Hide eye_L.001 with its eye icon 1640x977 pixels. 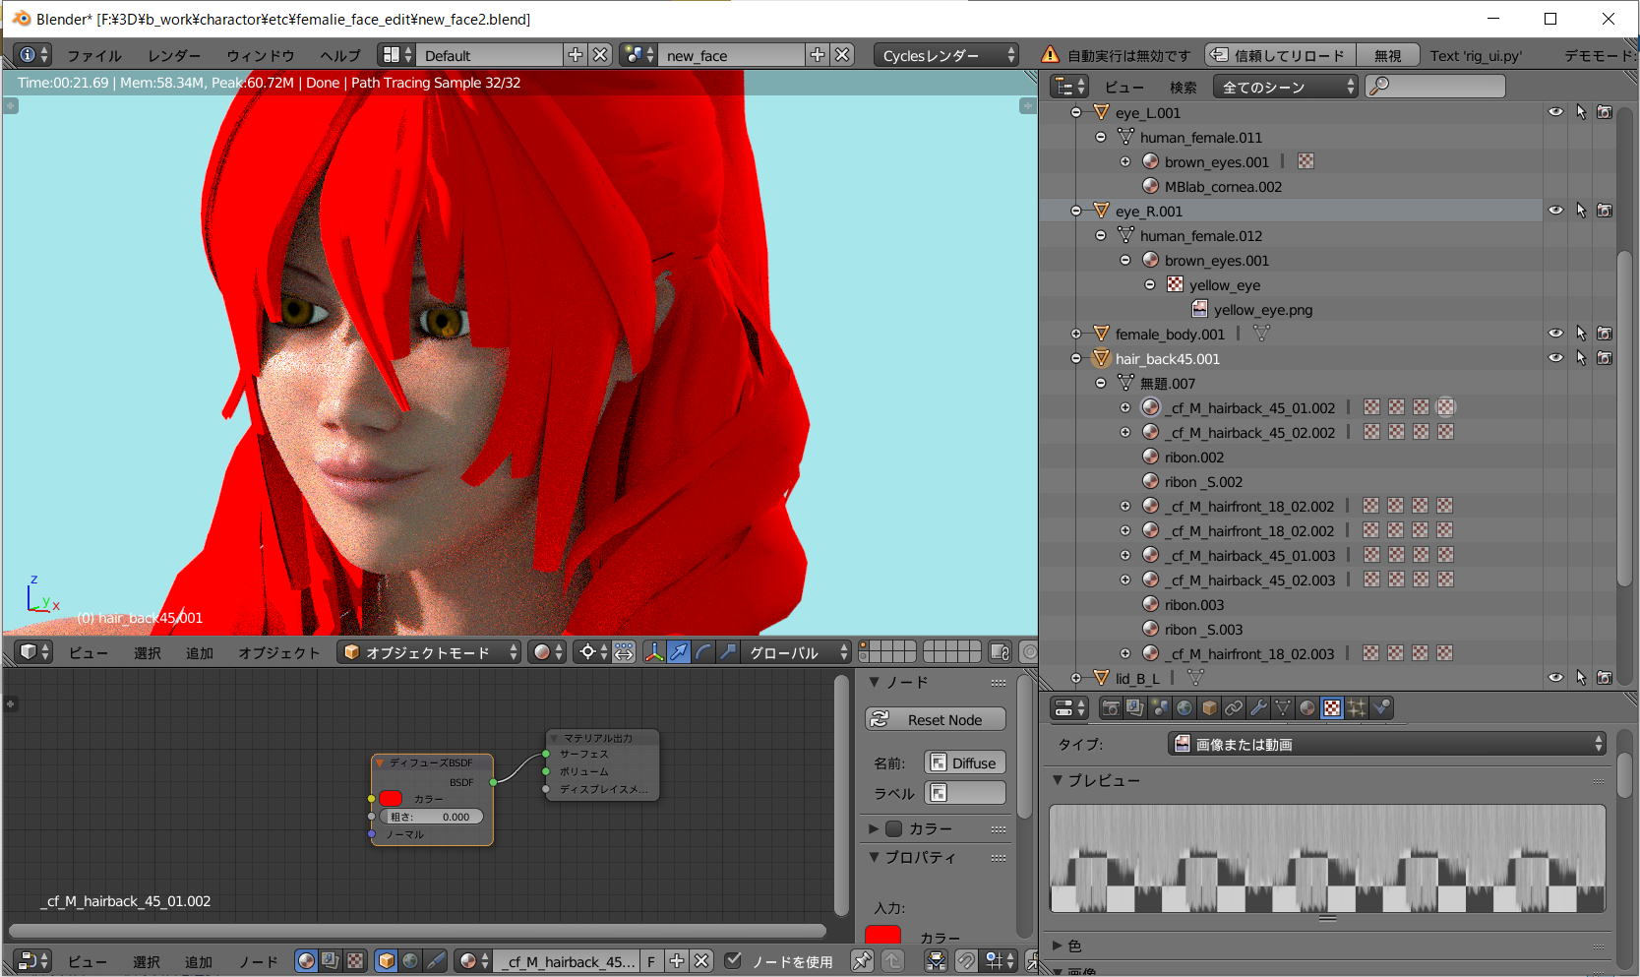pos(1555,112)
